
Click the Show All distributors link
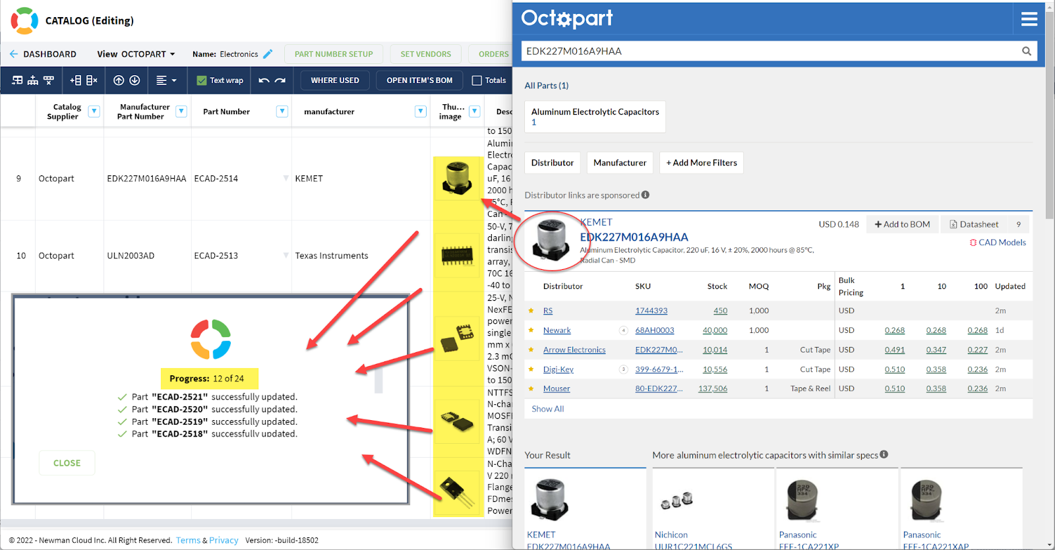(548, 409)
